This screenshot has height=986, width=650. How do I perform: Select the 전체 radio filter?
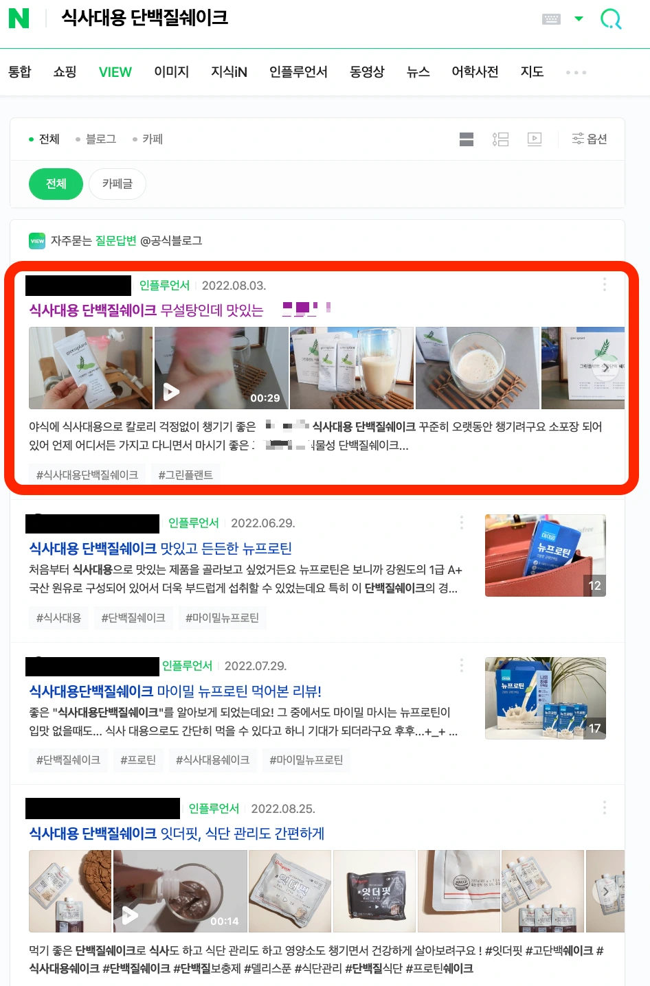[x=44, y=139]
